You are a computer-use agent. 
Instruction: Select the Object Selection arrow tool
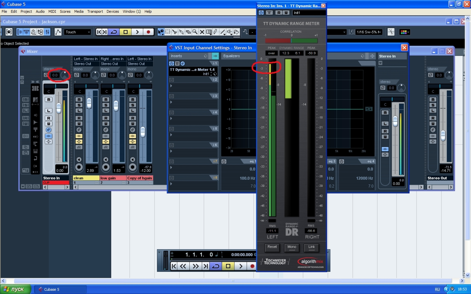click(161, 32)
